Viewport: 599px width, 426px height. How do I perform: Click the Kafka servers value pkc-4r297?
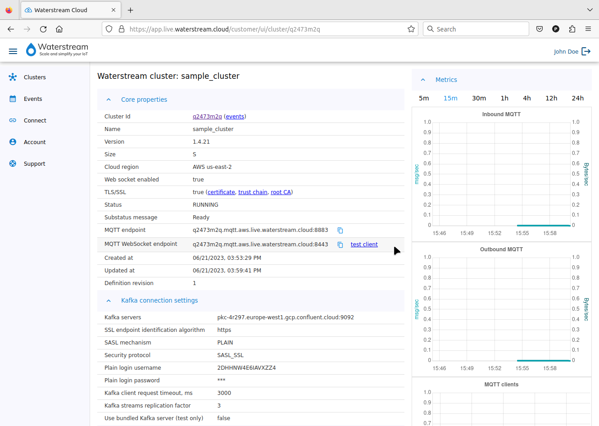tap(286, 317)
